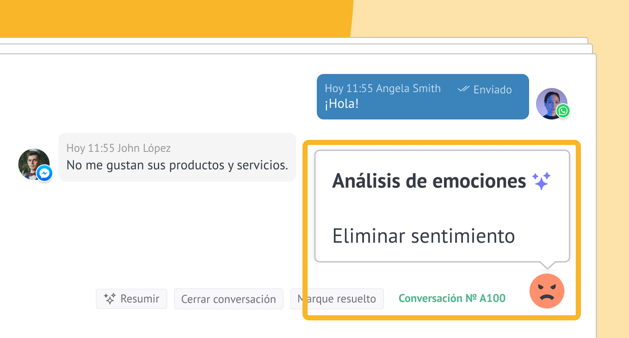Click the WhatsApp badge on Angela's avatar
Screen dimensions: 629x338
click(563, 111)
